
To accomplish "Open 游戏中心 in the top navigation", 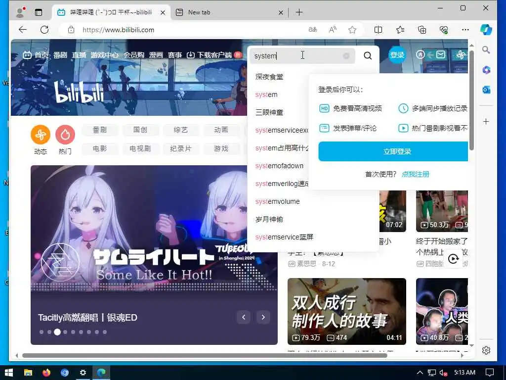I will tap(105, 55).
